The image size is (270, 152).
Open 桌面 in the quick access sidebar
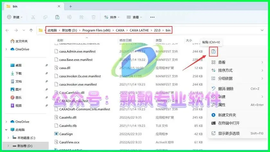point(16,66)
